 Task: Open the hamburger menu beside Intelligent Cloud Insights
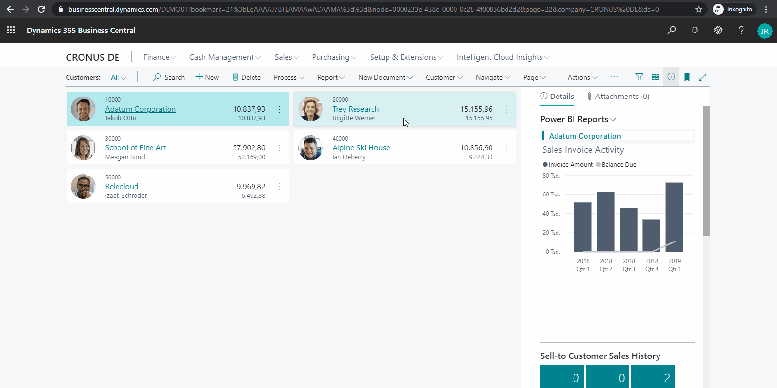(x=585, y=57)
